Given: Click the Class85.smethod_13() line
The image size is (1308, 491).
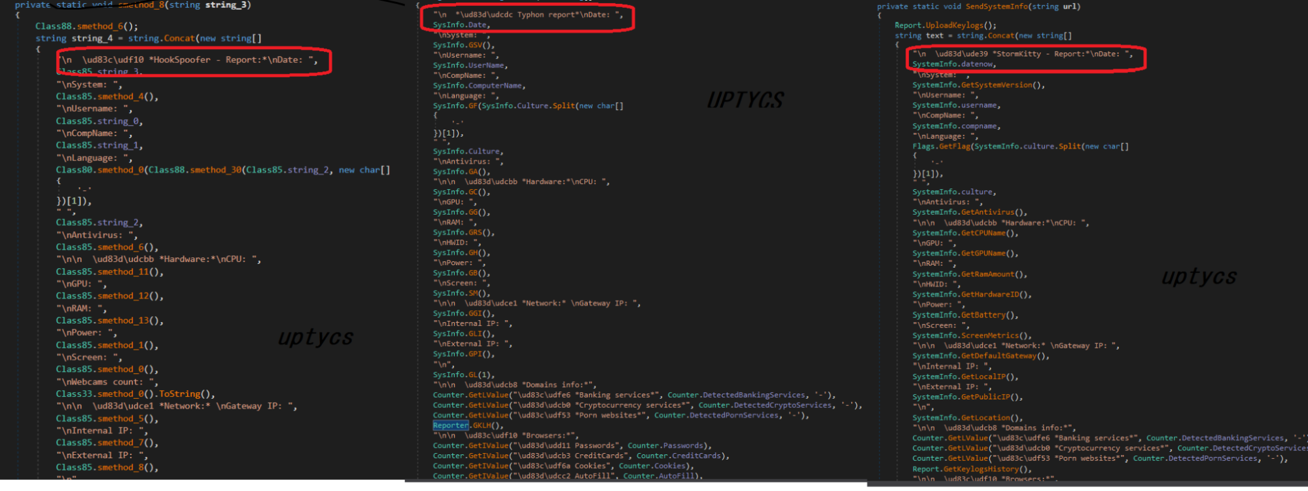Looking at the screenshot, I should click(x=110, y=321).
